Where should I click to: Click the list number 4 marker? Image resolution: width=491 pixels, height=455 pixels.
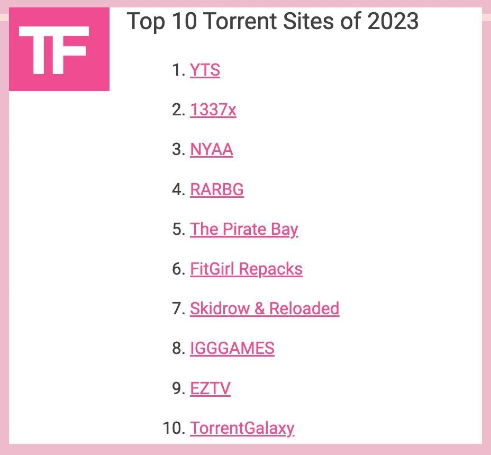coord(178,189)
